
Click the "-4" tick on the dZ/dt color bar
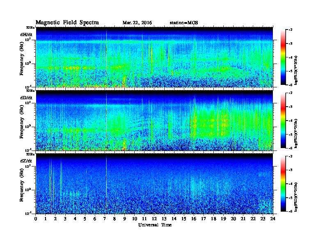point(291,184)
